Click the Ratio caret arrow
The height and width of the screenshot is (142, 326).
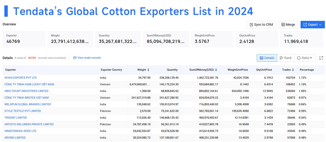pyautogui.click(x=311, y=58)
